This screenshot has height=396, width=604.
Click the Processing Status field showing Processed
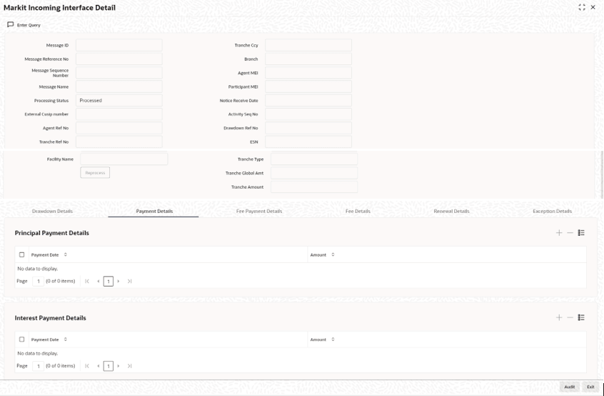click(x=119, y=100)
